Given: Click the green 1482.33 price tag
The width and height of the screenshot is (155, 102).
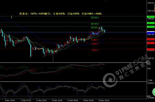Looking at the screenshot, I should [151, 17].
